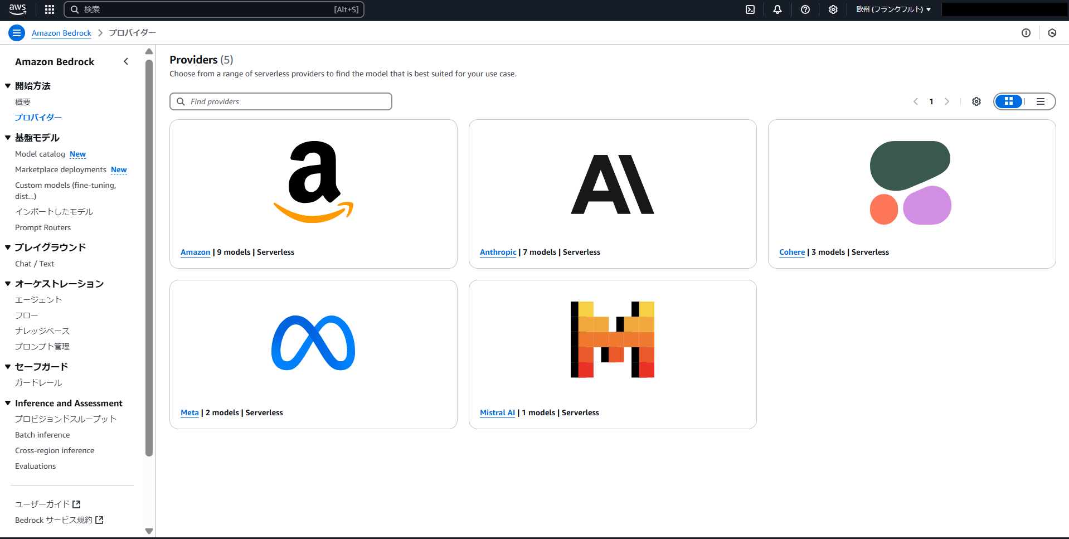This screenshot has width=1069, height=539.
Task: Select プロバイダー in the sidebar
Action: 38,118
